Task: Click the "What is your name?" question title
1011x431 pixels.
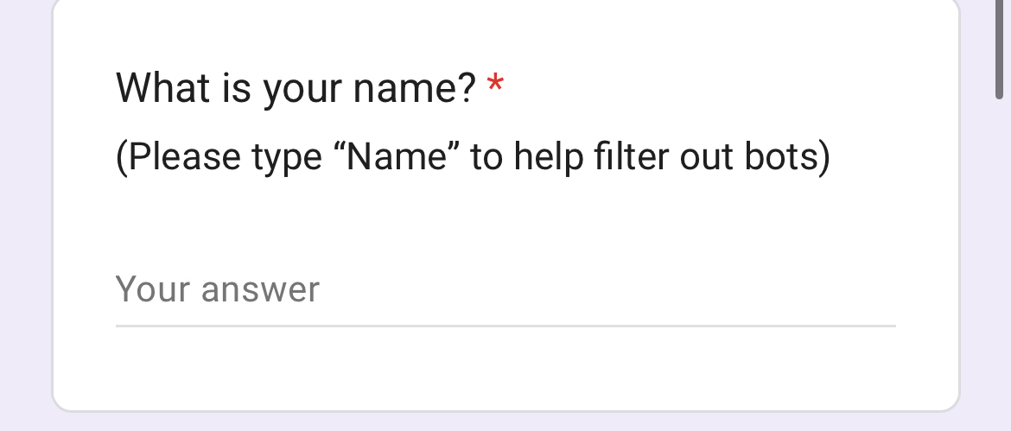Action: [x=296, y=87]
